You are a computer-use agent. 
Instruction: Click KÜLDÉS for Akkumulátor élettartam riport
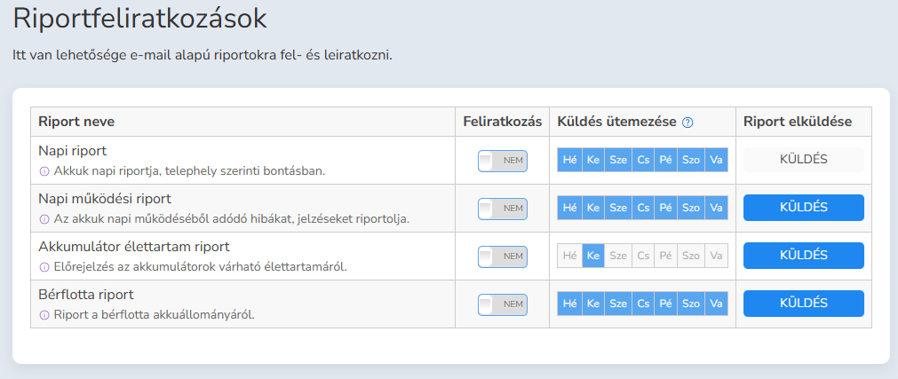803,256
